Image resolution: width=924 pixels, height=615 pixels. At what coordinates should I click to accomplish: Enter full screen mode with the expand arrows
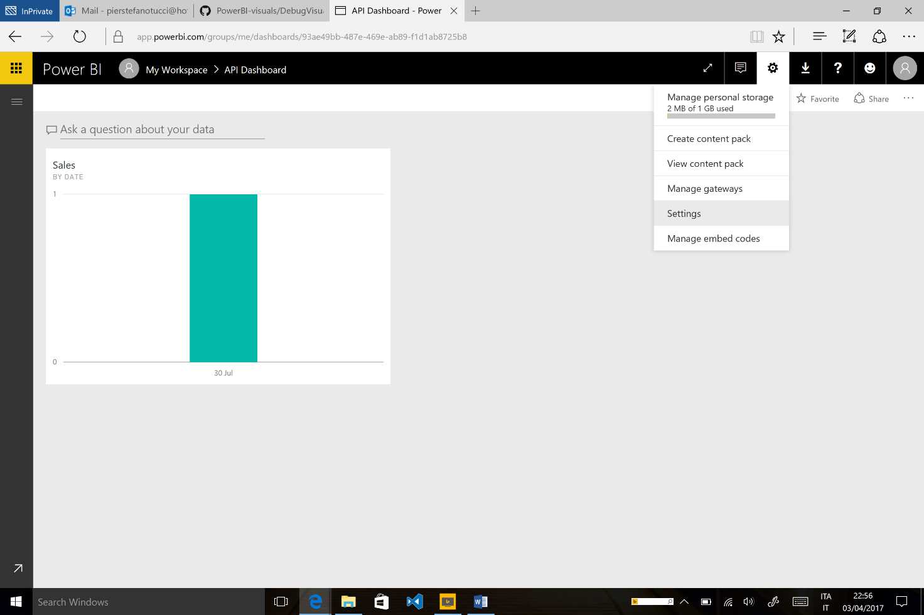[x=707, y=68]
